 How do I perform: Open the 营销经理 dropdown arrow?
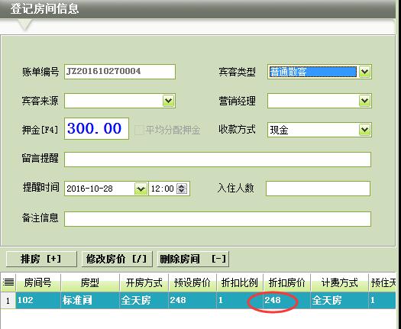click(364, 101)
